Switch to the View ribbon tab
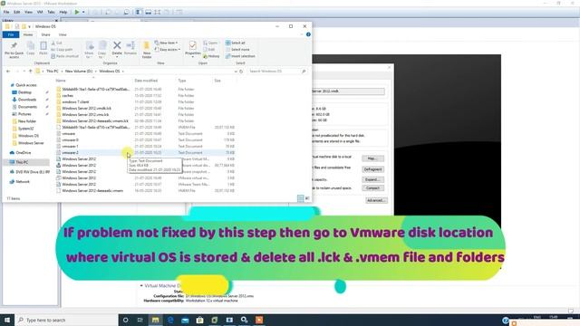Image resolution: width=580 pixels, height=326 pixels. (x=63, y=34)
